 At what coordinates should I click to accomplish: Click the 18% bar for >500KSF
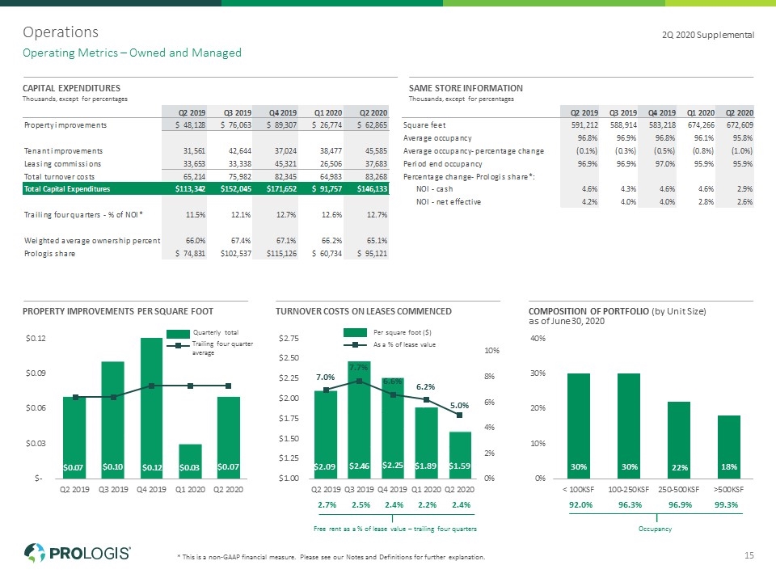coord(729,447)
